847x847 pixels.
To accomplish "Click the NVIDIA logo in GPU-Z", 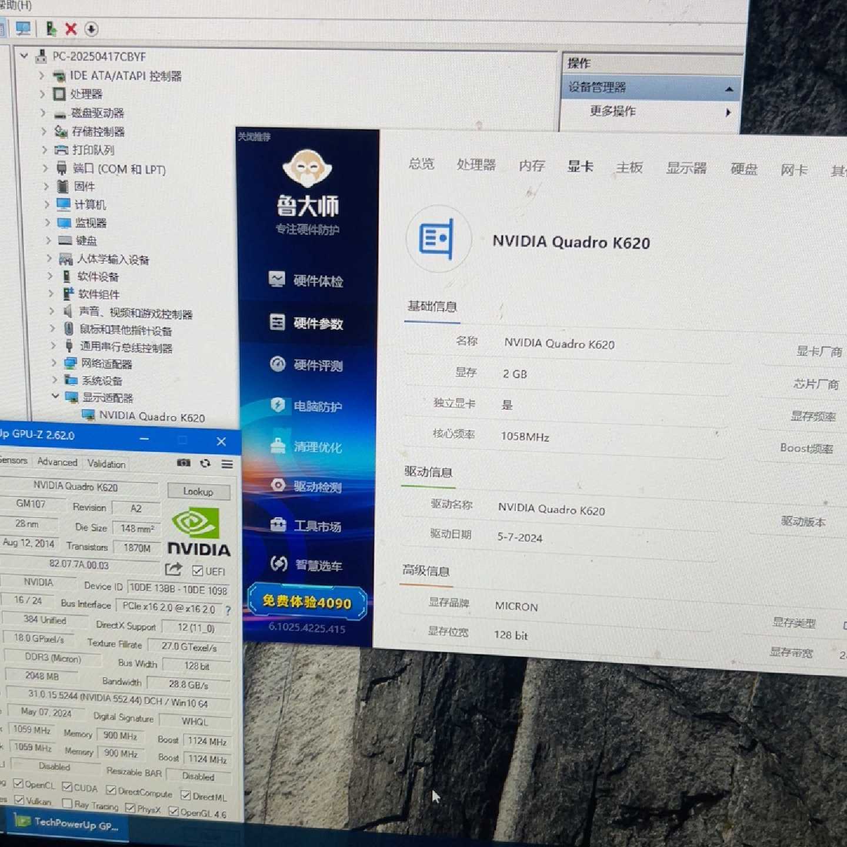I will tap(199, 532).
